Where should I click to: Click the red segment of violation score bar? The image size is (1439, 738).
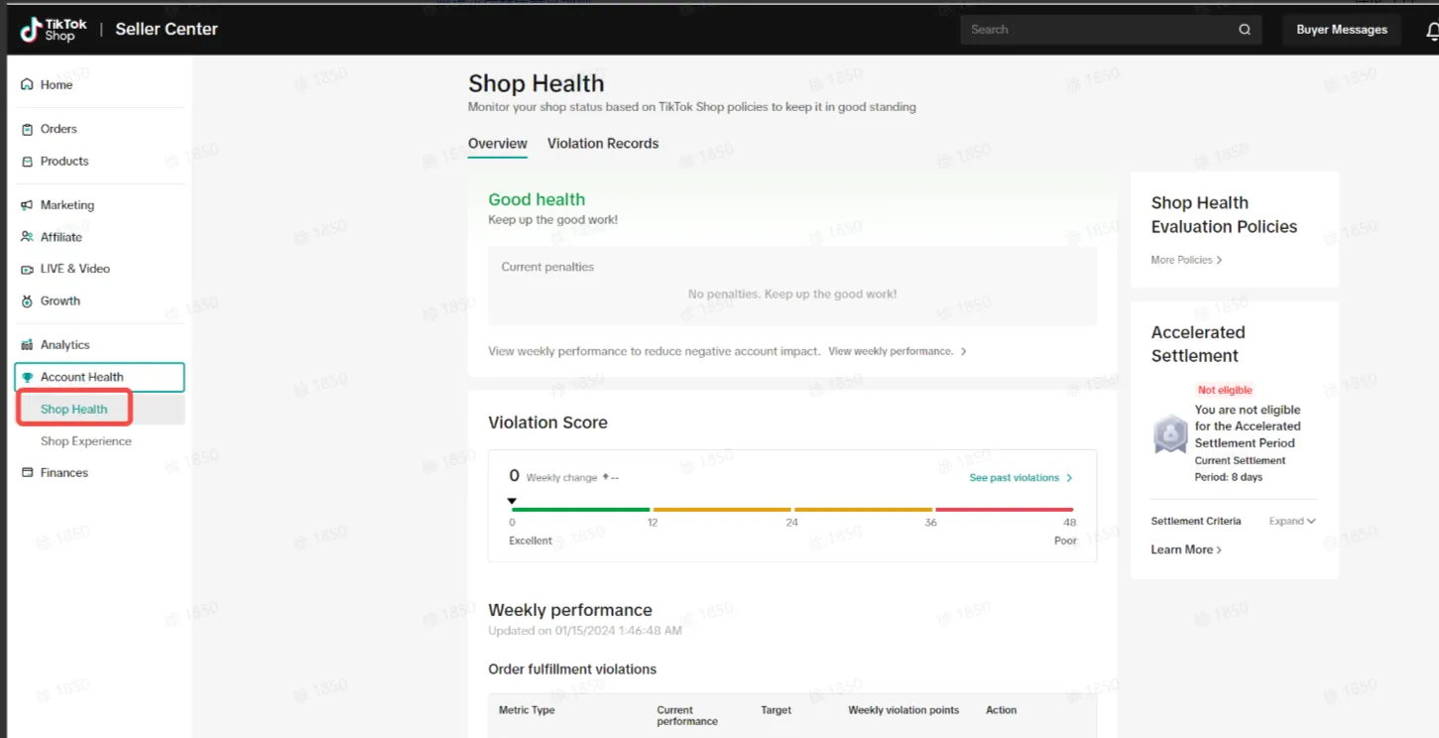[x=1005, y=510]
